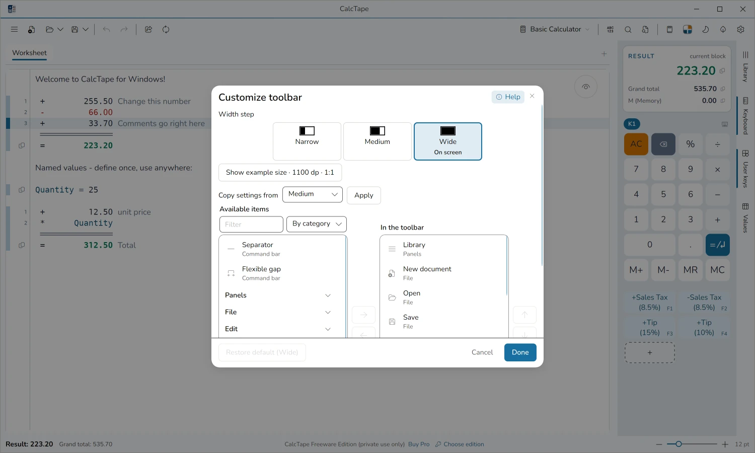Open the Basic Calculator mode dropdown
Screen dimensions: 755x453
555,29
